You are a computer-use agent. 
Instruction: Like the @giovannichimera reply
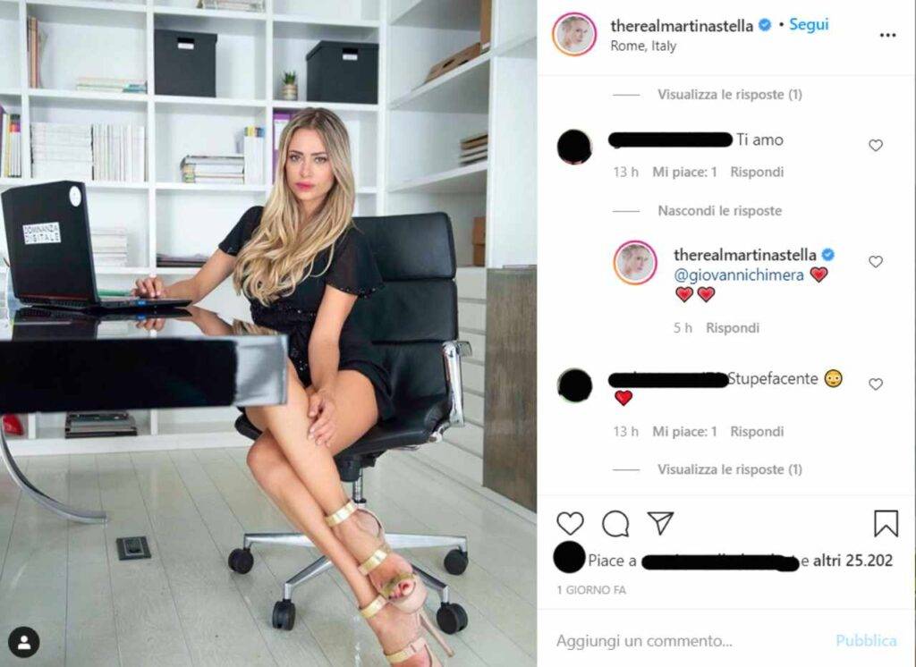(x=875, y=262)
